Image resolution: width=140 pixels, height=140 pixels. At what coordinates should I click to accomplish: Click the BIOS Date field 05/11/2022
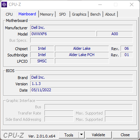(x=82, y=90)
